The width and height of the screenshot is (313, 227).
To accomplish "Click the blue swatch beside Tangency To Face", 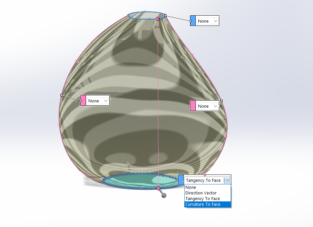I will 181,180.
